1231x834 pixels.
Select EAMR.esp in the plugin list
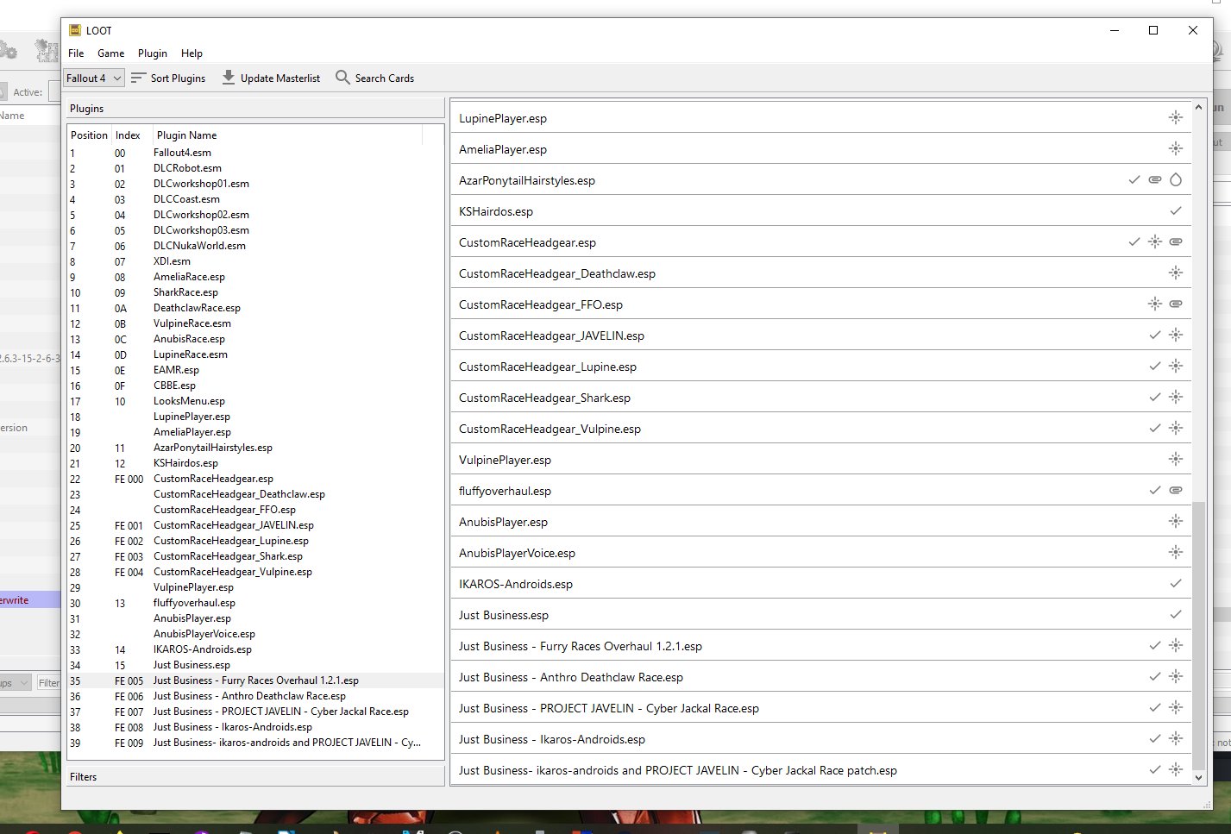[255, 370]
